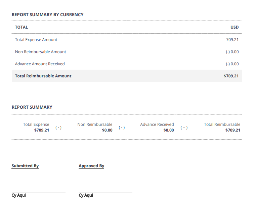Click the $0.00 under Non Reimbursable
The height and width of the screenshot is (218, 253).
coord(107,130)
